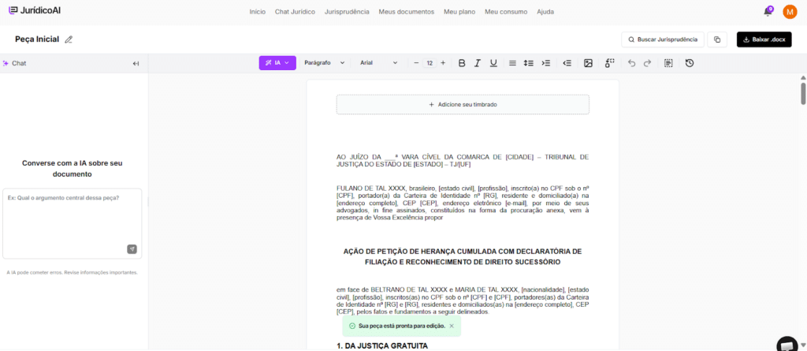Toggle italic formatting
The image size is (807, 351).
(477, 63)
